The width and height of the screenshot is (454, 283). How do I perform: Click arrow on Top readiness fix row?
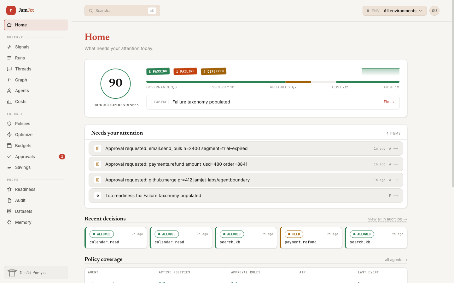tap(396, 196)
